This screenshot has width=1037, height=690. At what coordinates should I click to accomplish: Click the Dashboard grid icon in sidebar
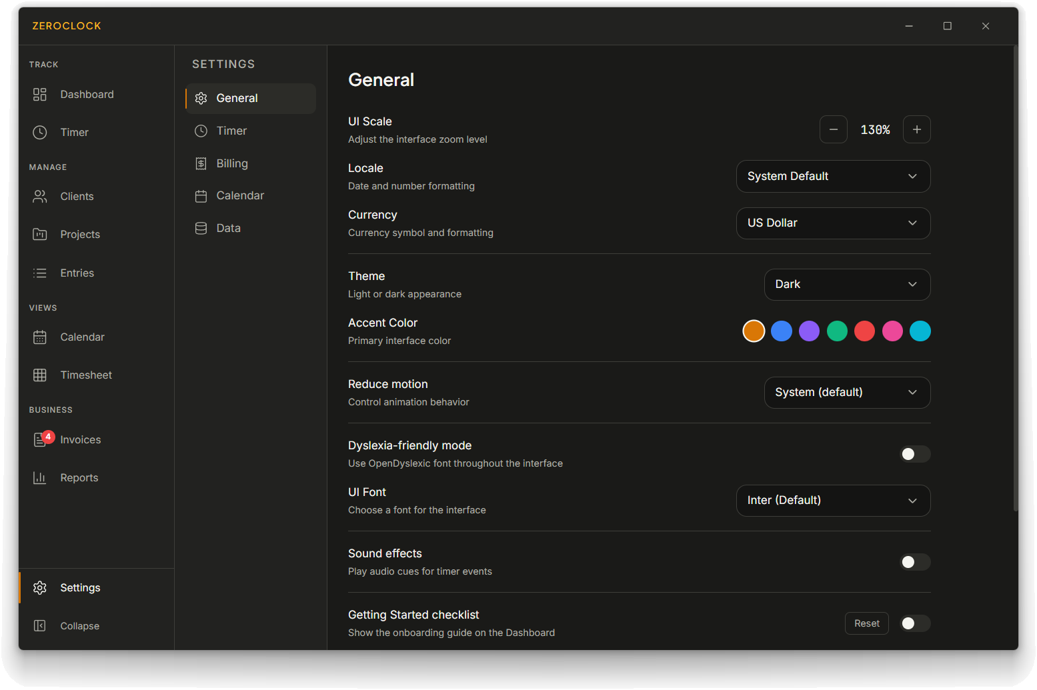(40, 95)
